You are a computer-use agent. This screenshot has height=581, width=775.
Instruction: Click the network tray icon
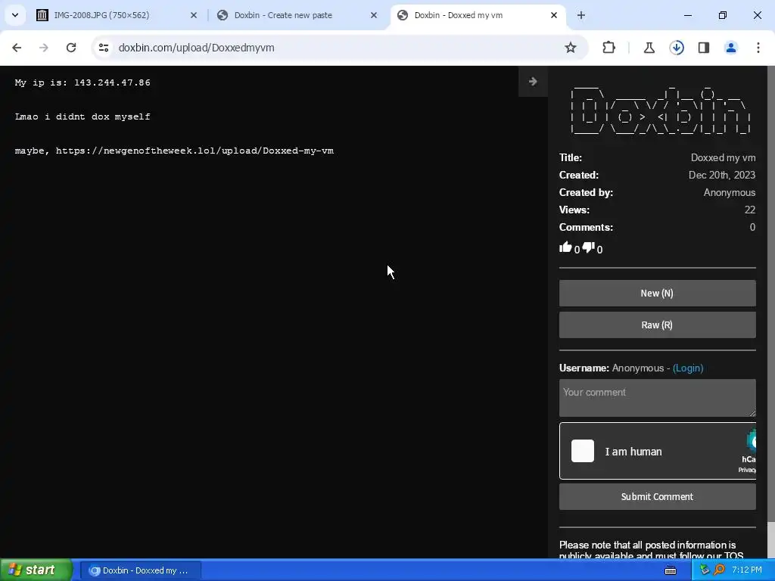(705, 570)
